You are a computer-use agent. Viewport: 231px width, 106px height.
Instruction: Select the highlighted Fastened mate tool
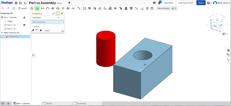pyautogui.click(x=37, y=8)
